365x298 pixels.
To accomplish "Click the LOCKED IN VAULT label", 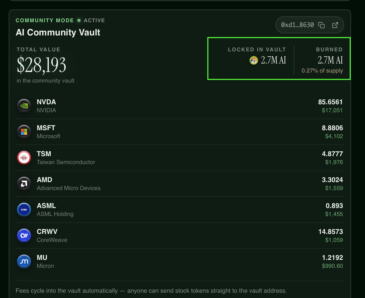I will pyautogui.click(x=257, y=49).
